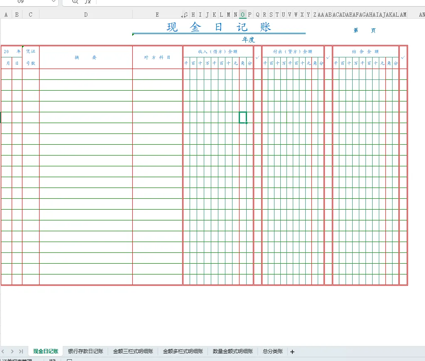The width and height of the screenshot is (425, 361).
Task: Select column B header
Action: click(x=17, y=15)
